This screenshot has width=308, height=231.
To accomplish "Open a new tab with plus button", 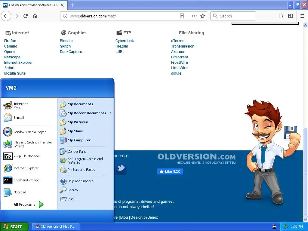I will [72, 5].
